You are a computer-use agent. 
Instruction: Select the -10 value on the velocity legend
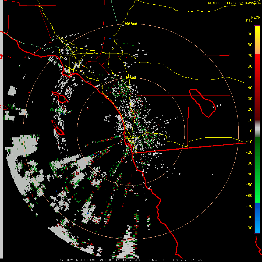point(249,142)
